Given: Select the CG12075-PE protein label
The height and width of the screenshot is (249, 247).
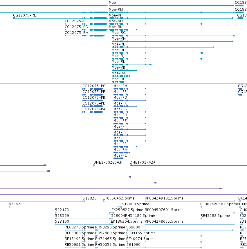Looking at the screenshot, I should click(94, 92).
